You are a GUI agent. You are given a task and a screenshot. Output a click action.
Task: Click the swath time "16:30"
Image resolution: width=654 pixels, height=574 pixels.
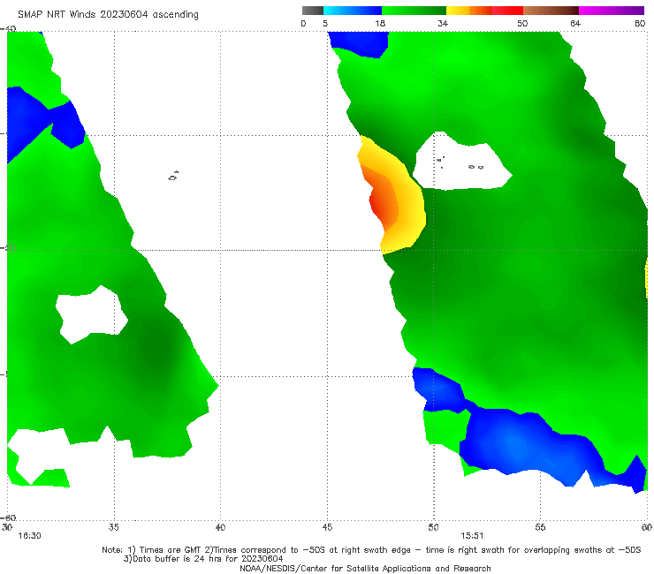(x=29, y=536)
